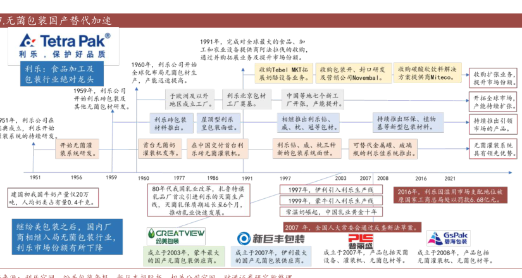The width and height of the screenshot is (522, 278).
Task: Click box '利乐砖包装材料推出'
Action: tap(171, 123)
